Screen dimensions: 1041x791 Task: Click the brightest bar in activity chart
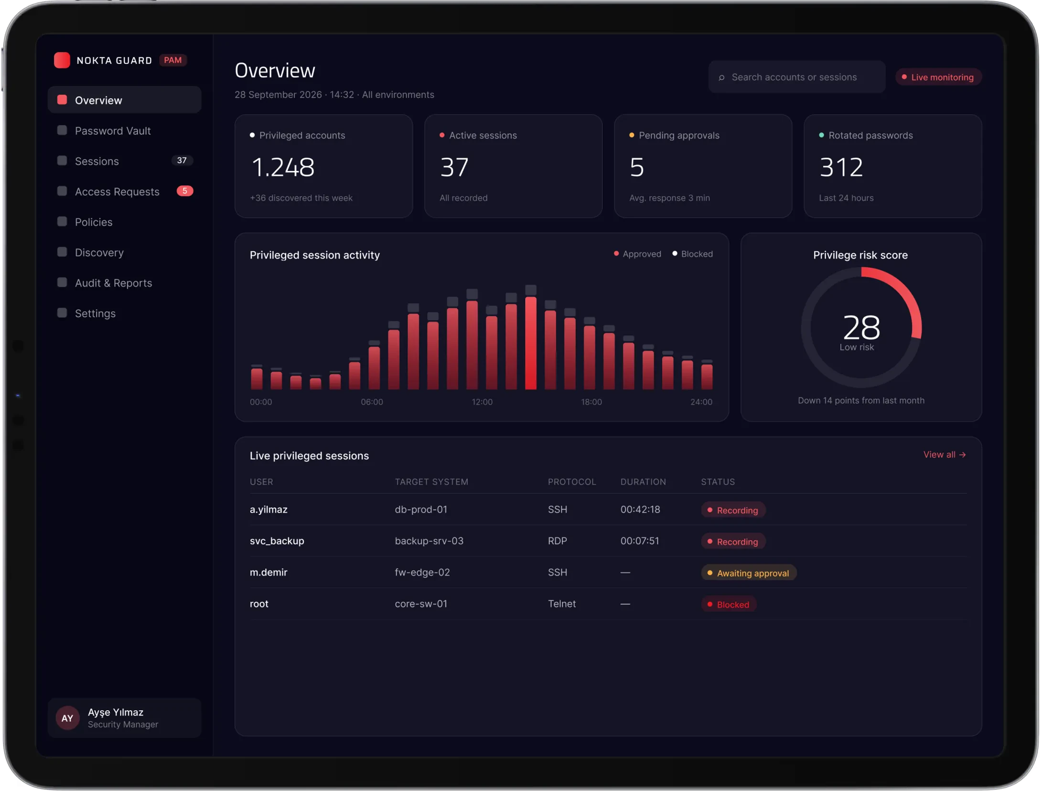pyautogui.click(x=531, y=343)
